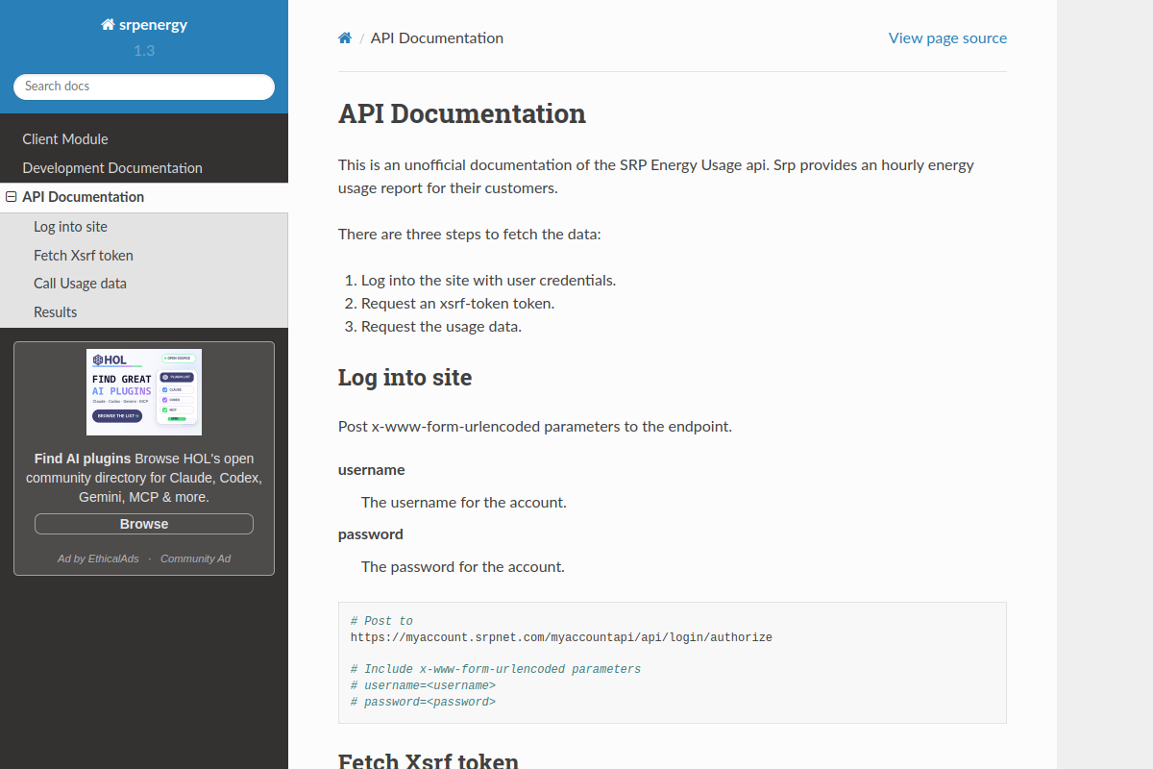Click the "# username=<username>" code line

coord(423,685)
